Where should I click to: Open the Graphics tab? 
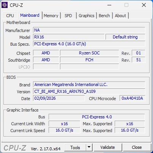87,16
